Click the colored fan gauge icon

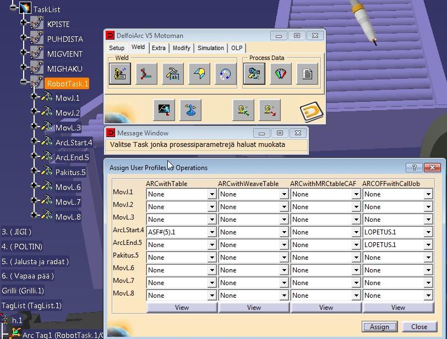pos(281,74)
